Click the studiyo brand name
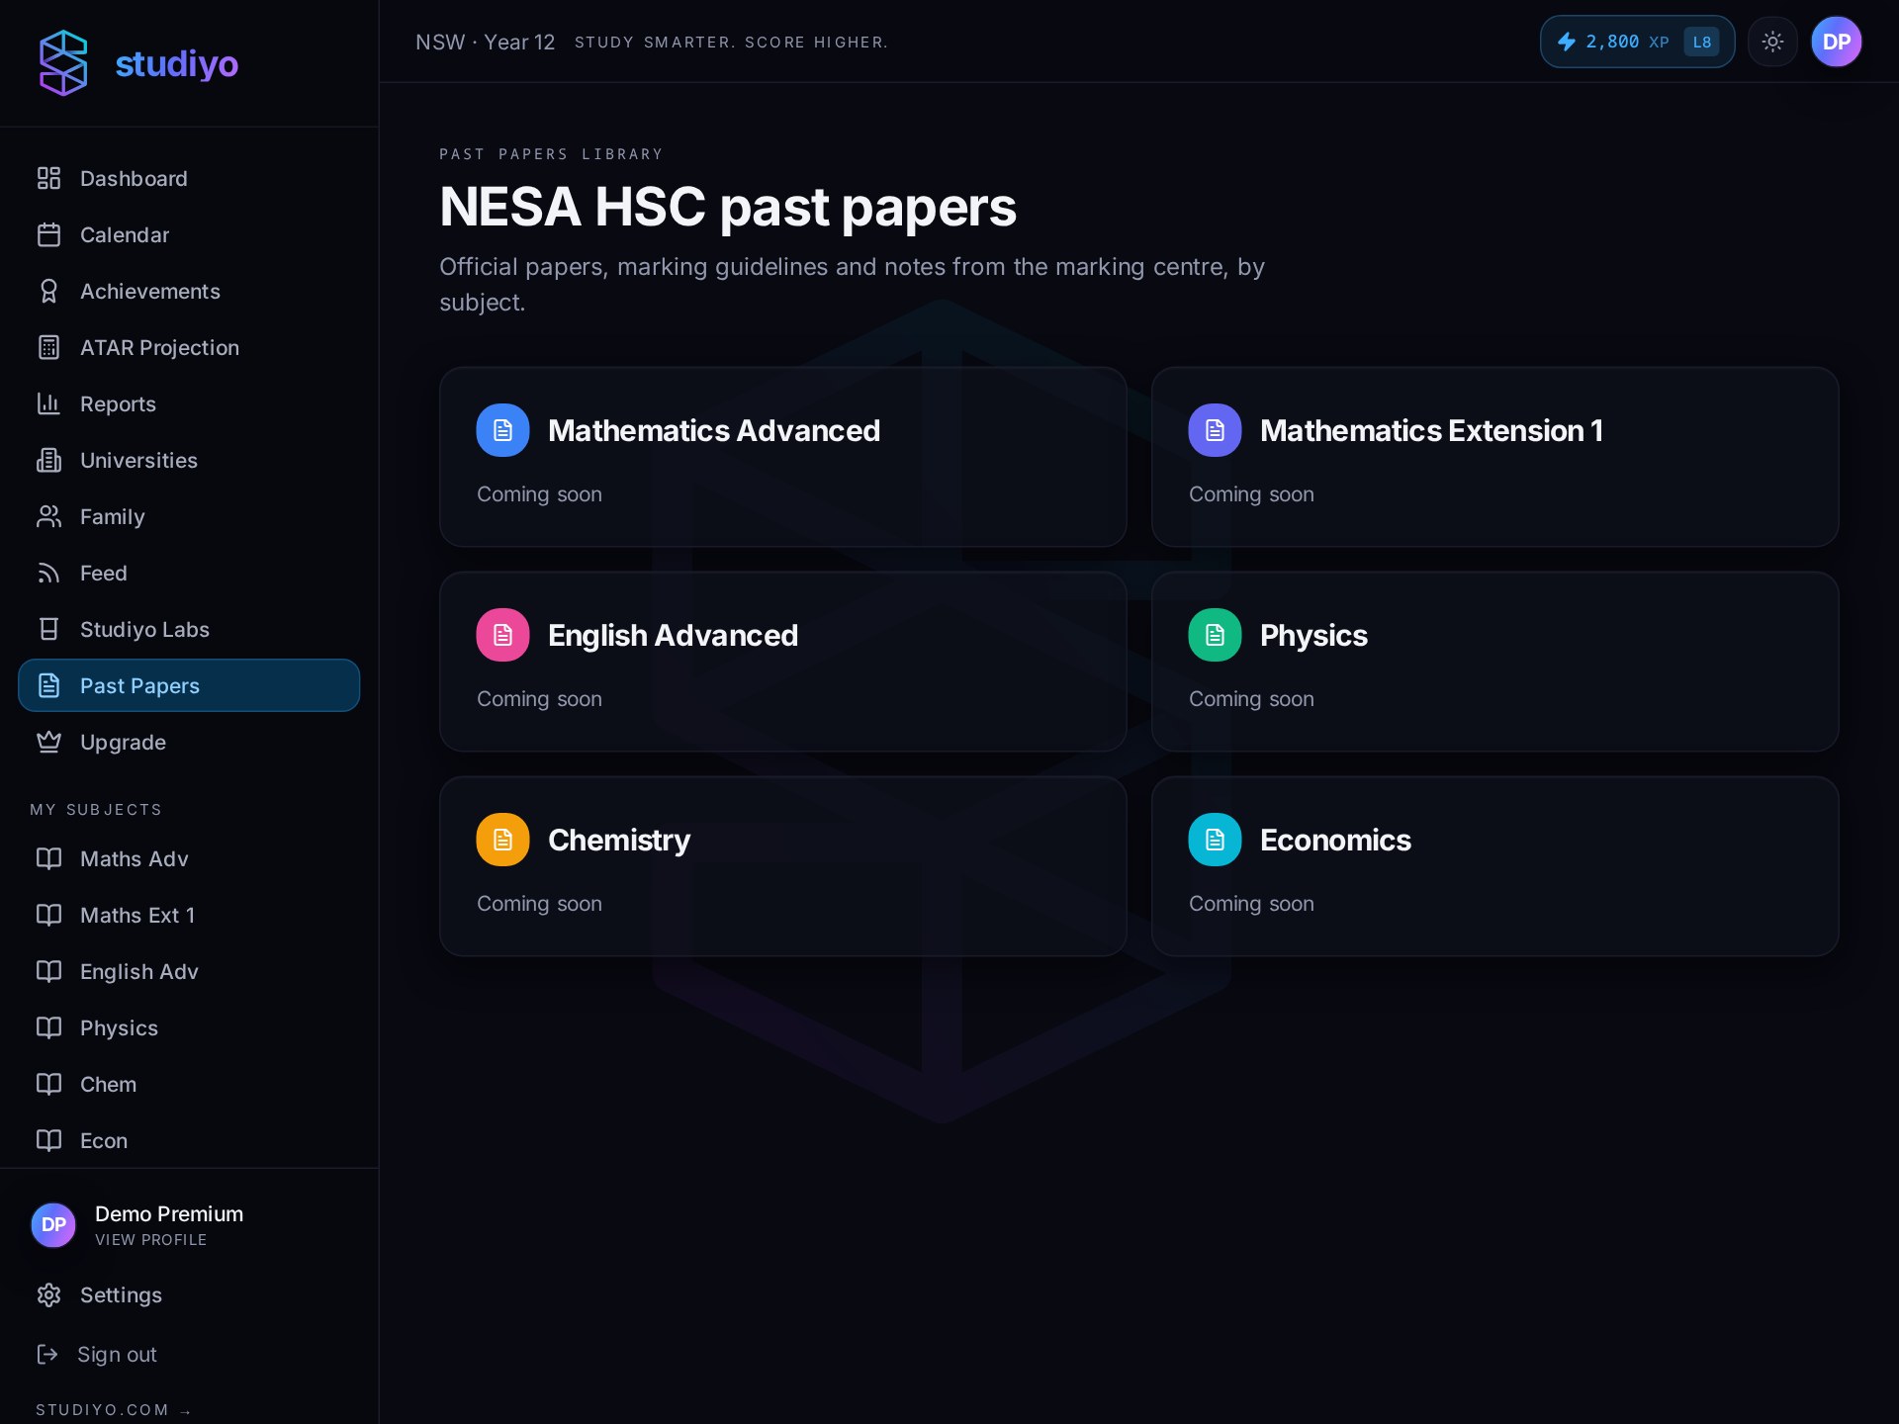Image resolution: width=1899 pixels, height=1424 pixels. point(177,64)
